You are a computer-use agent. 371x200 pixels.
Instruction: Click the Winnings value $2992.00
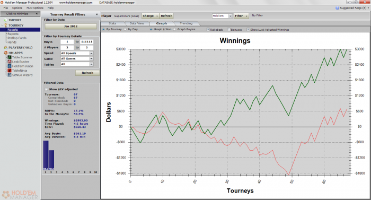click(x=81, y=120)
